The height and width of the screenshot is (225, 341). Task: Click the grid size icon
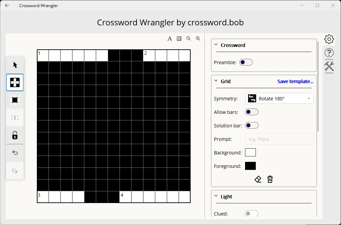[179, 39]
